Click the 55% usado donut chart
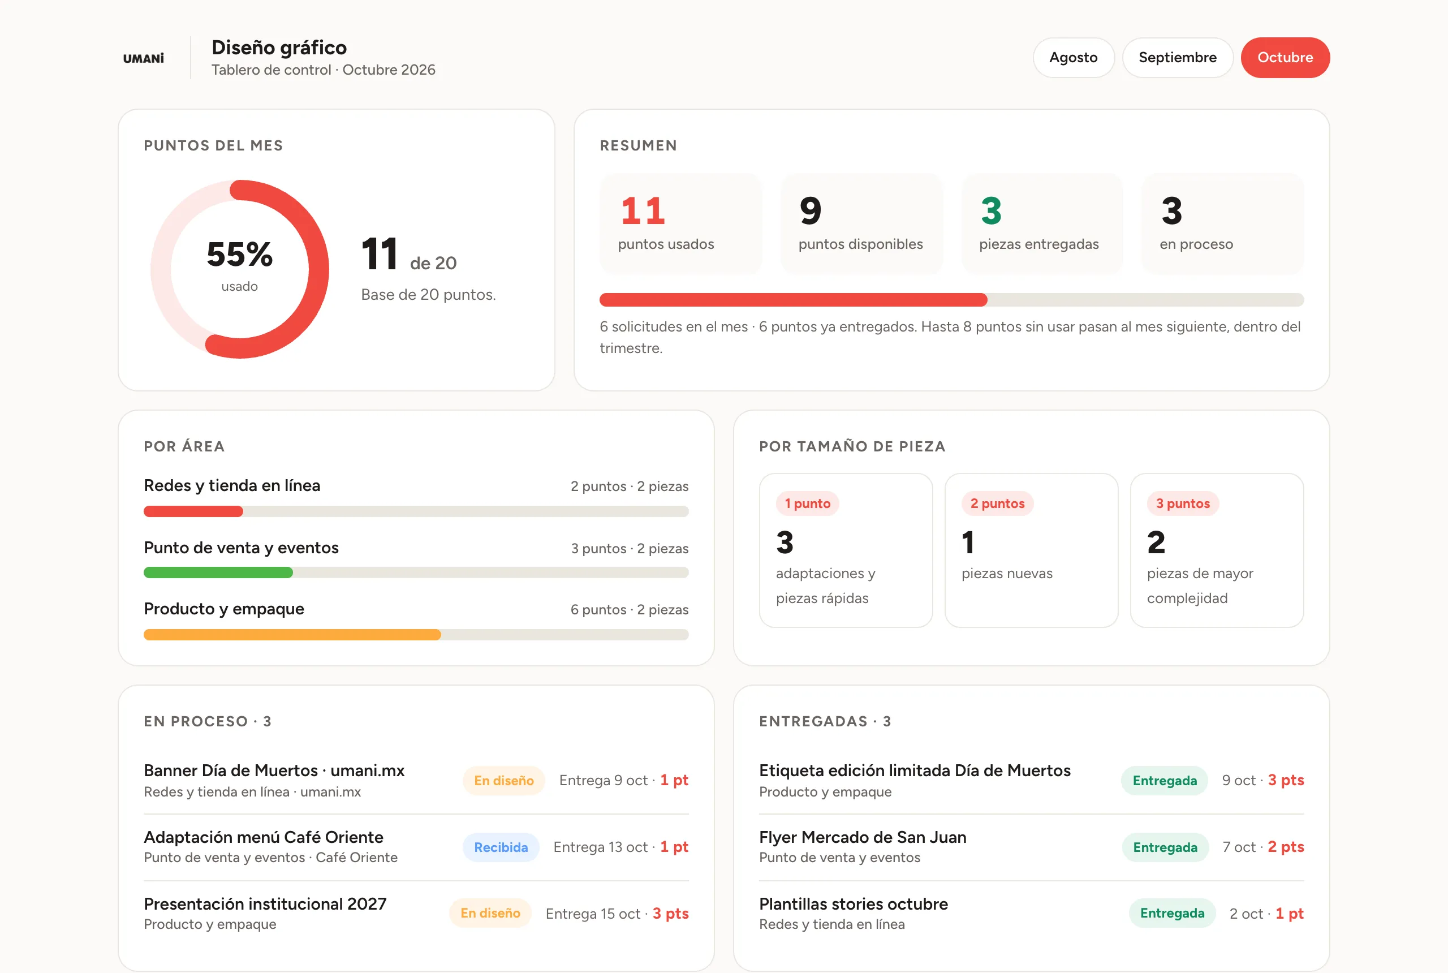This screenshot has height=973, width=1448. (x=239, y=269)
